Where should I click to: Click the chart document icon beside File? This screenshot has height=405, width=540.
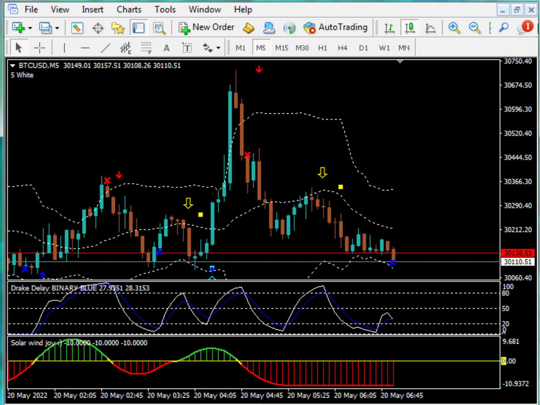coord(13,9)
